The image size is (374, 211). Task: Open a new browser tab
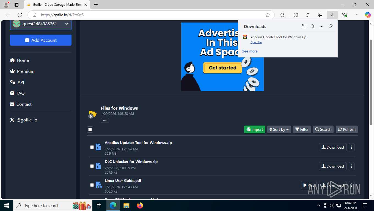tap(96, 5)
